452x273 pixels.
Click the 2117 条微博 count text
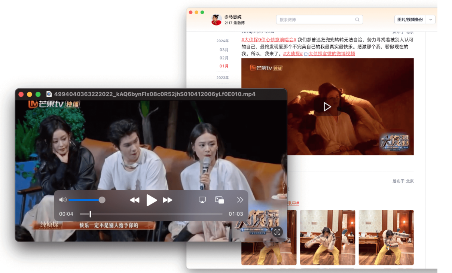235,23
